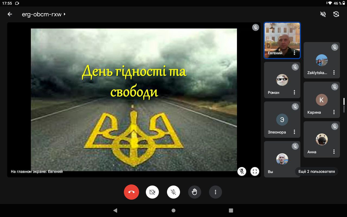Click the 'Ещё 2 пользователя' button
Viewport: 347px width, 217px height.
click(316, 171)
